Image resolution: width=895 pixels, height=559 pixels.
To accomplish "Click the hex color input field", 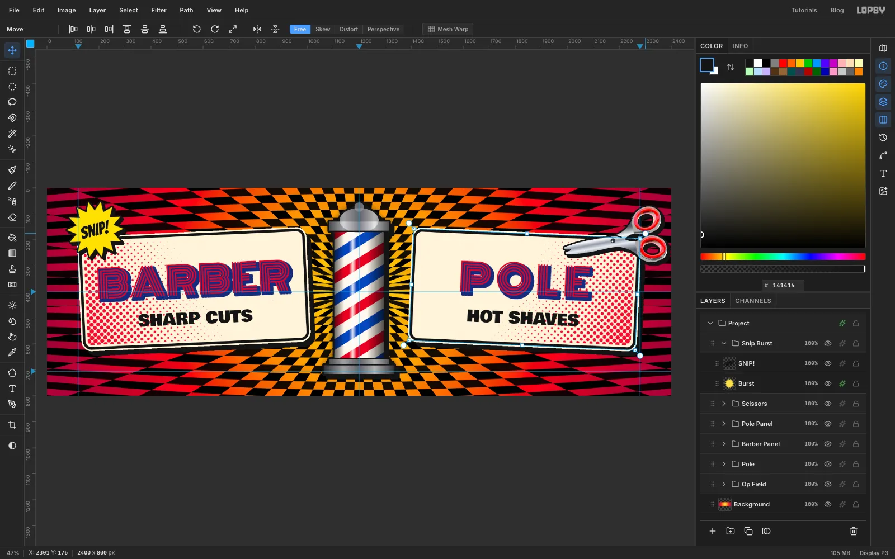I will pos(783,285).
